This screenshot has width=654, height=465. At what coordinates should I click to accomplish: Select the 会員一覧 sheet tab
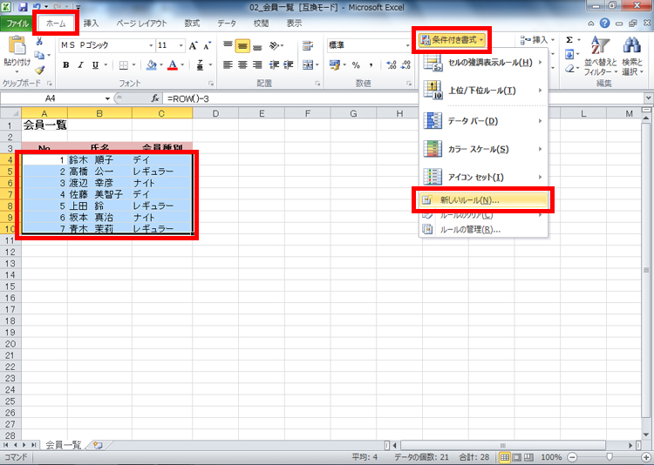[x=63, y=445]
